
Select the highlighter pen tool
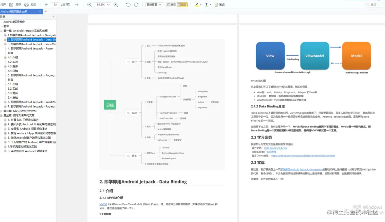pos(197,4)
